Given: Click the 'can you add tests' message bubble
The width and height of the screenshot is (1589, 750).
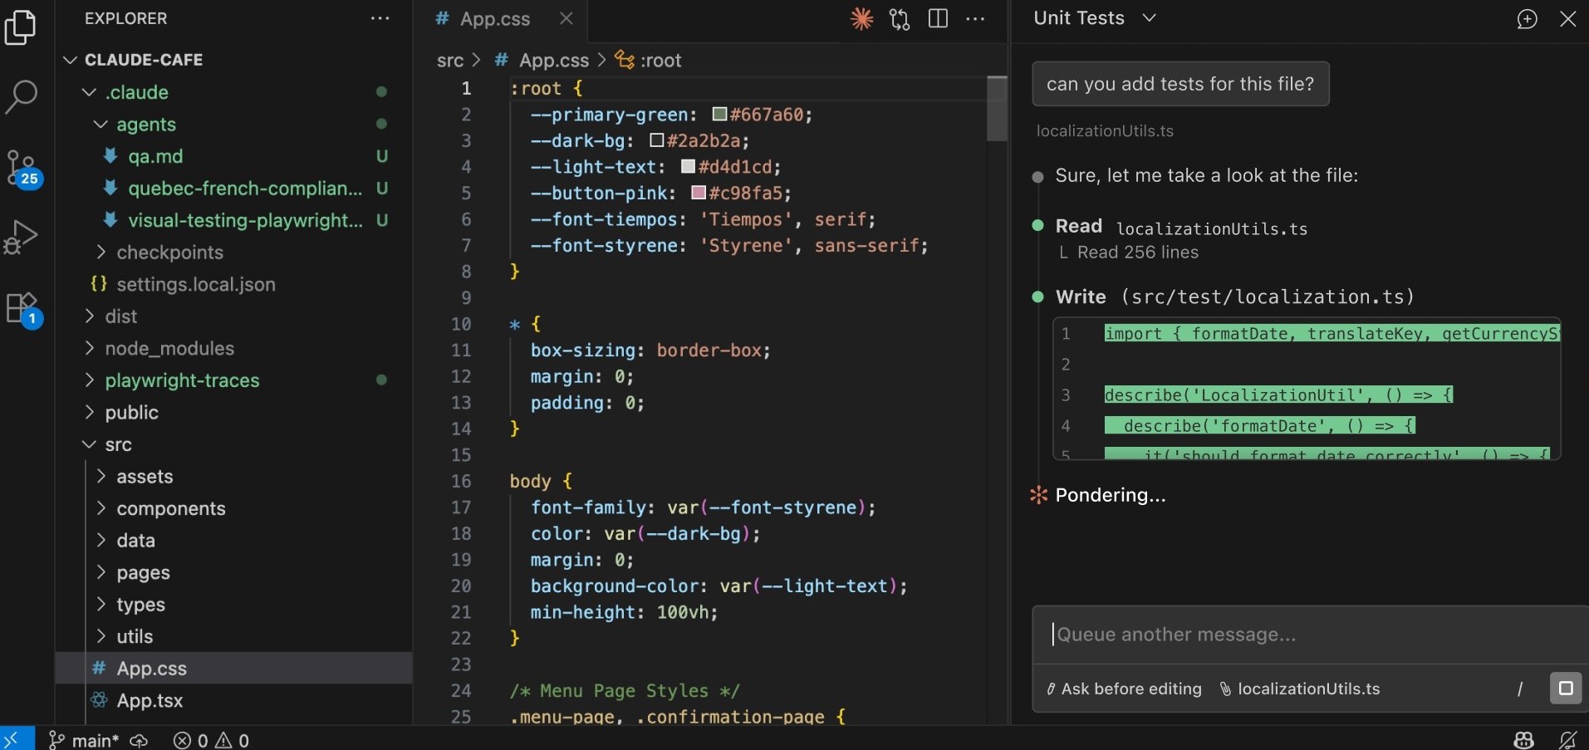Looking at the screenshot, I should point(1180,84).
